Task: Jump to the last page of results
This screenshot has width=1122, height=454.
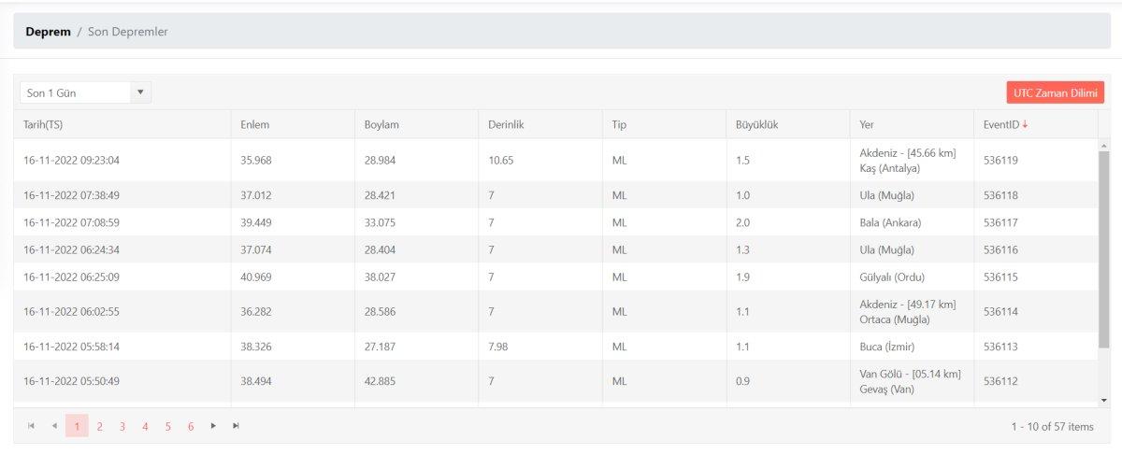Action: tap(237, 426)
